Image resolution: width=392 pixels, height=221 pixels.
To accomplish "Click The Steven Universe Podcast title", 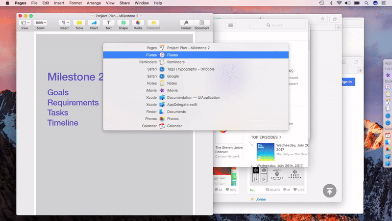I will pos(229,150).
